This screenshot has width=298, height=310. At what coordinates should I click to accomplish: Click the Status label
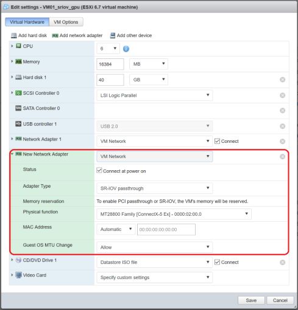pyautogui.click(x=29, y=169)
